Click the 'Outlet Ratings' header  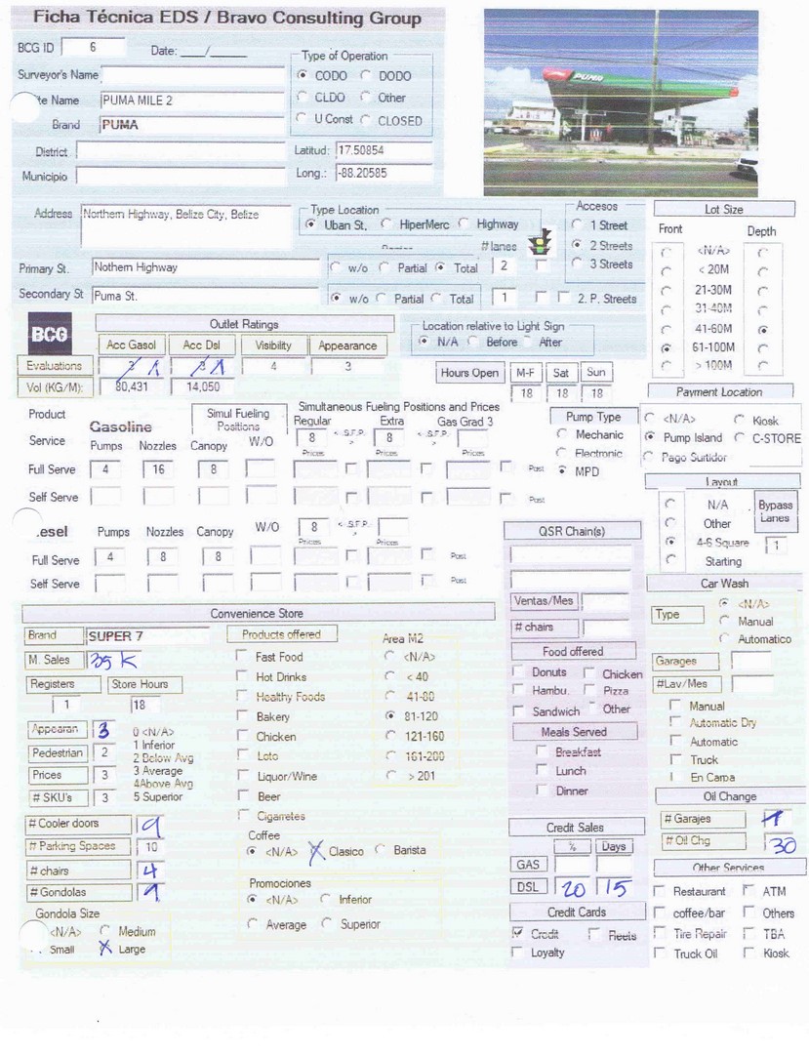click(244, 324)
